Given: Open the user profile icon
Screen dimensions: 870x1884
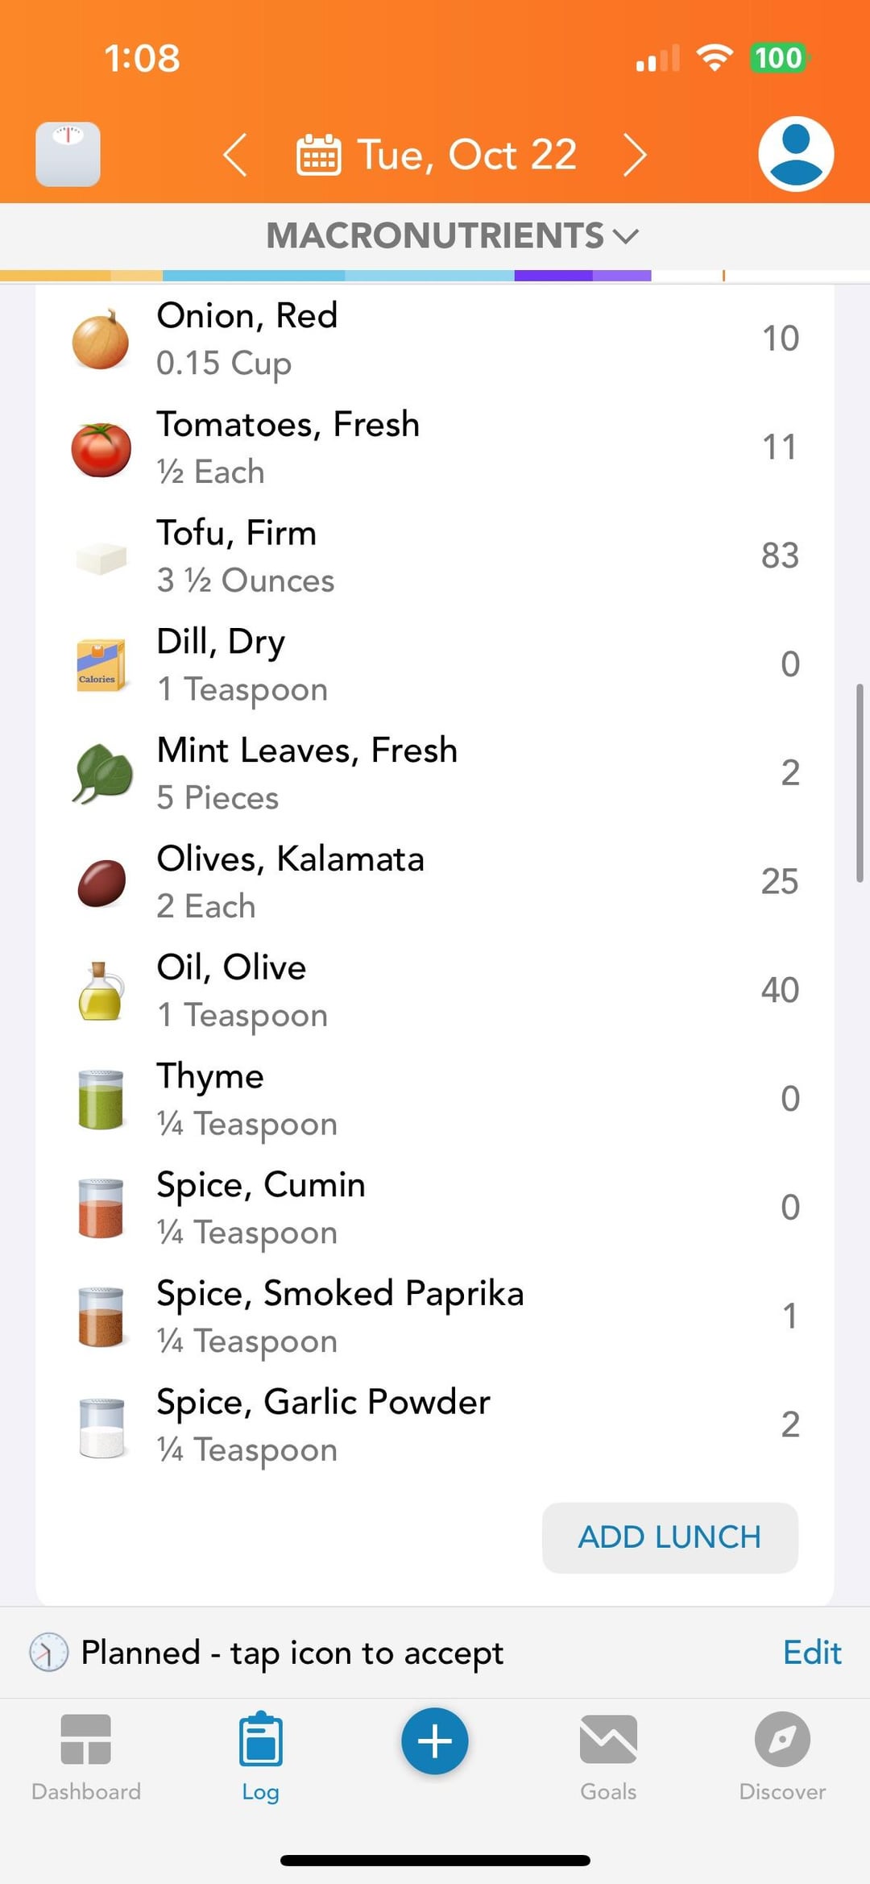Looking at the screenshot, I should [795, 154].
